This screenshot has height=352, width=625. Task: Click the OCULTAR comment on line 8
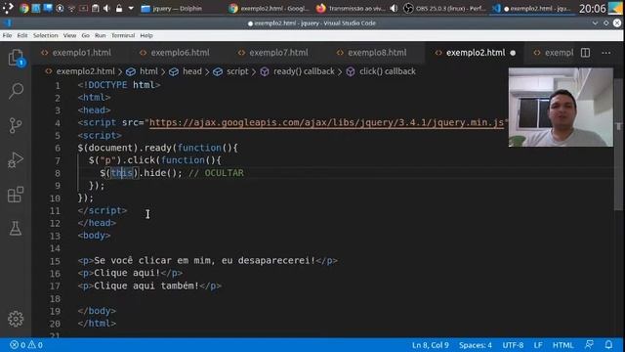point(216,173)
